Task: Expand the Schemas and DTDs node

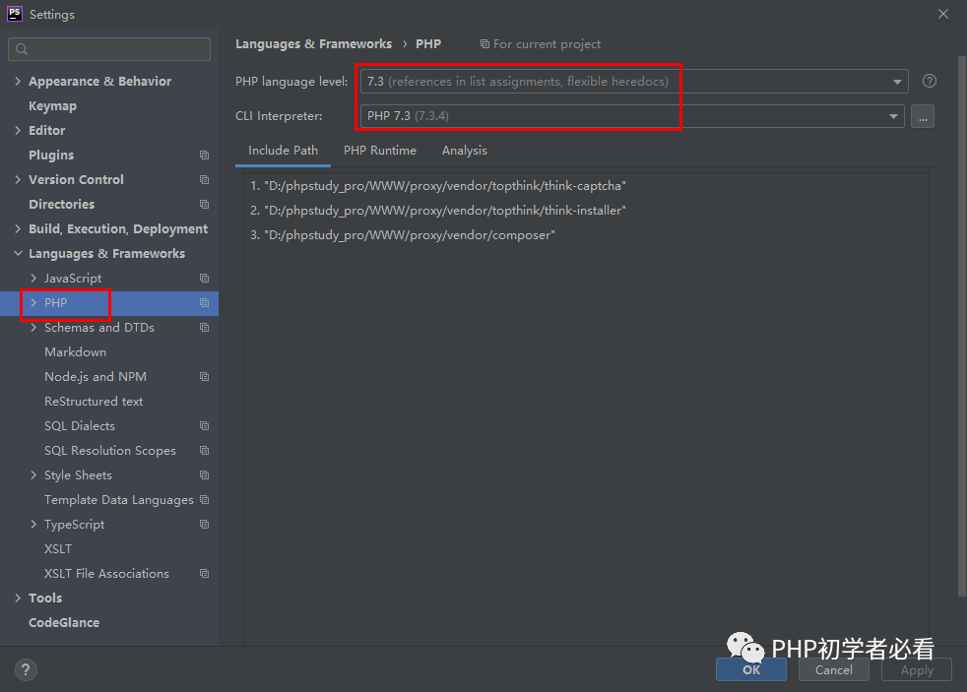Action: click(33, 328)
